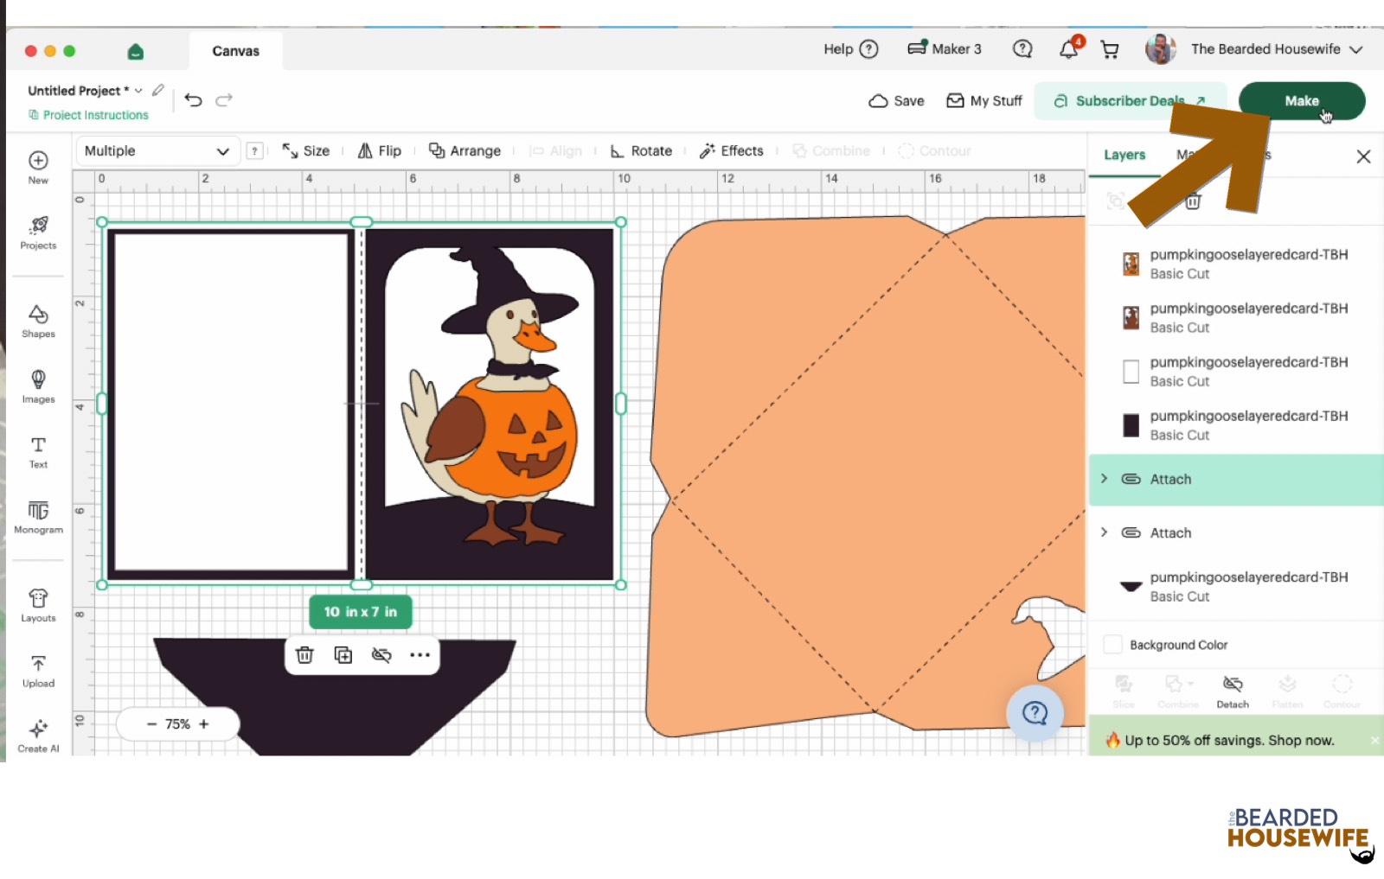Expand the unhighlighted Attach group
The width and height of the screenshot is (1384, 879).
point(1105,532)
